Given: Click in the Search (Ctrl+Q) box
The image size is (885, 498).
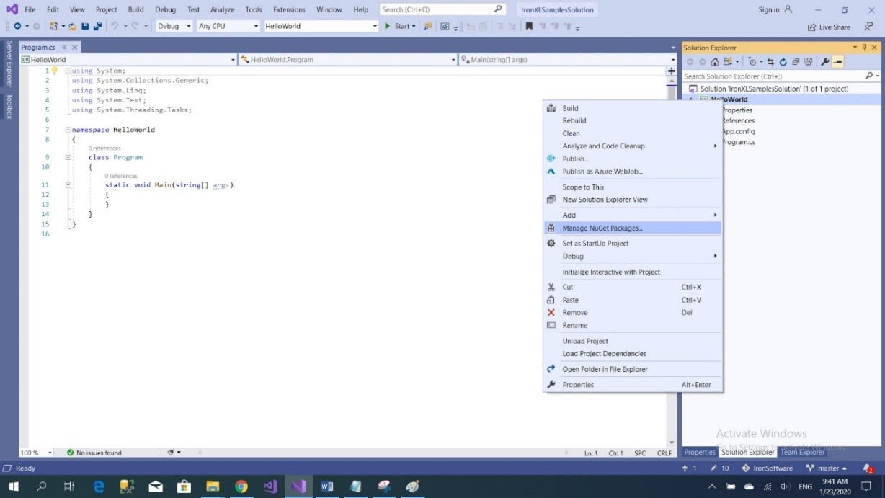Looking at the screenshot, I should pos(442,9).
